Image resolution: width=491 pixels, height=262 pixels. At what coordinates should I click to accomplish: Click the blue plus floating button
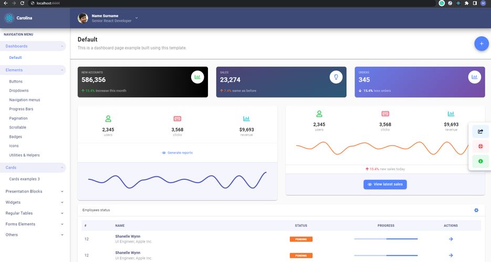pos(481,44)
